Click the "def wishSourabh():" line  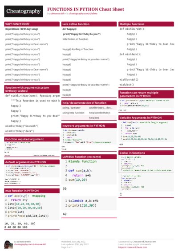[x=132, y=29]
